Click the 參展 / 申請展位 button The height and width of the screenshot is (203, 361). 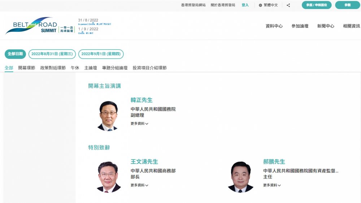(317, 5)
